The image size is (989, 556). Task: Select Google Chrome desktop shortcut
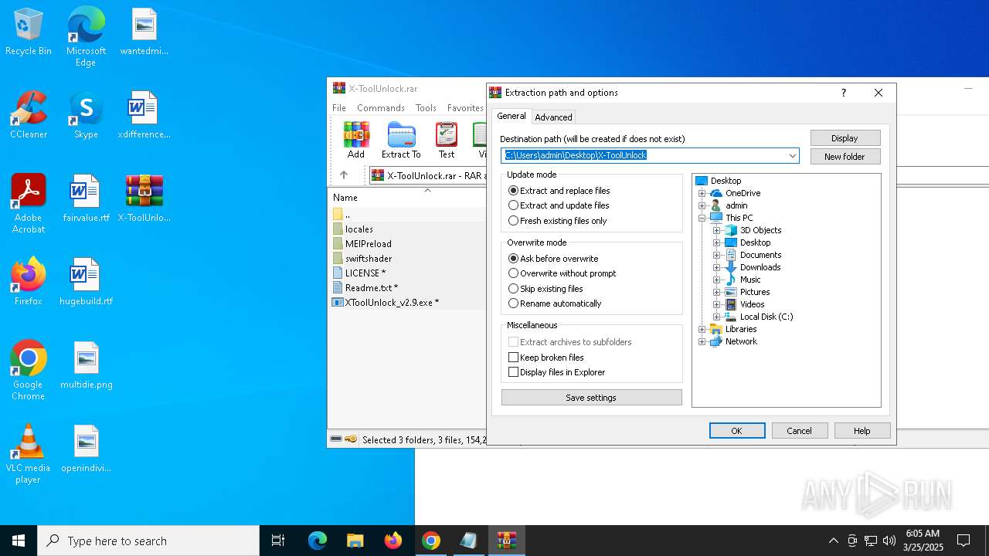coord(29,371)
